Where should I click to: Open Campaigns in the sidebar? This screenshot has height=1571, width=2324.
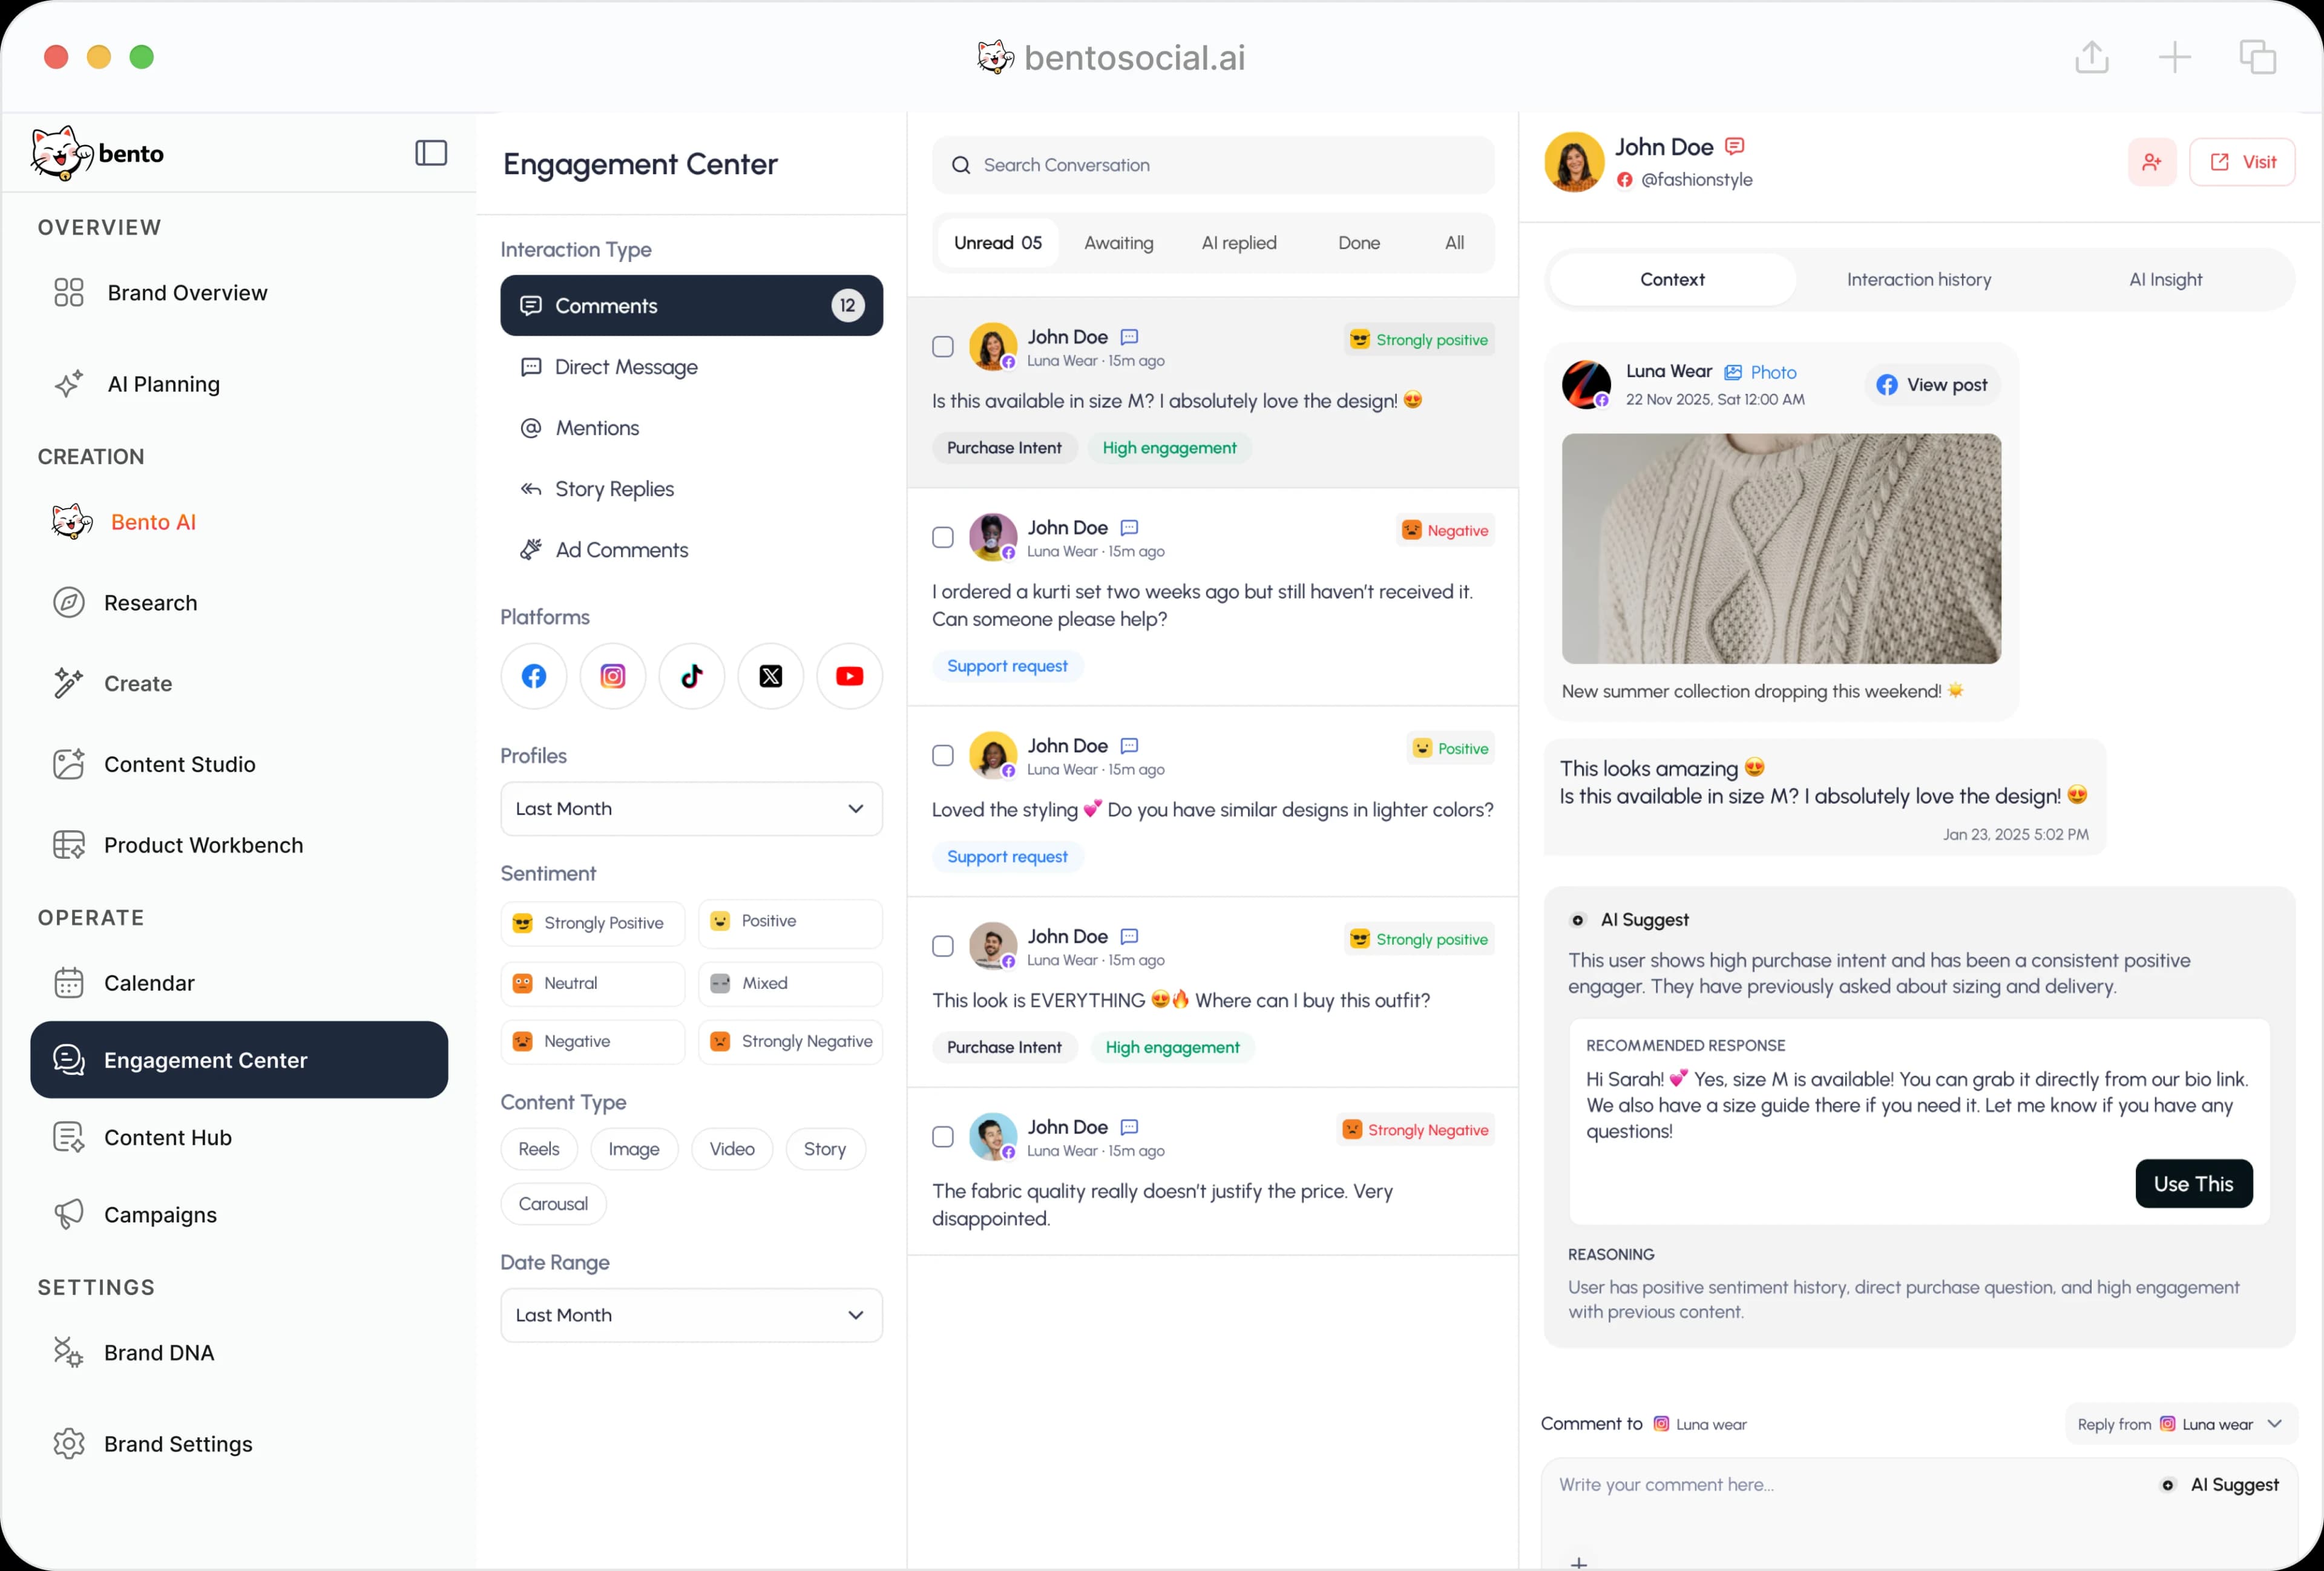pos(135,1215)
